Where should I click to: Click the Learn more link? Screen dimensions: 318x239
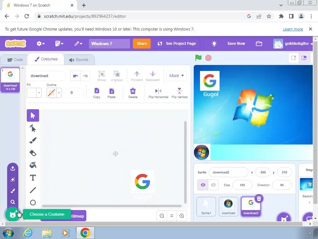[293, 29]
